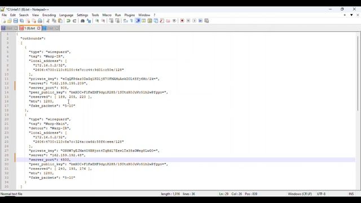Image resolution: width=361 pixels, height=203 pixels.
Task: Start recording a macro
Action: [182, 21]
